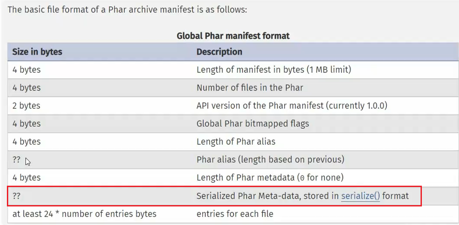The width and height of the screenshot is (459, 225).
Task: Select the "entries for each file" cell
Action: 235,214
